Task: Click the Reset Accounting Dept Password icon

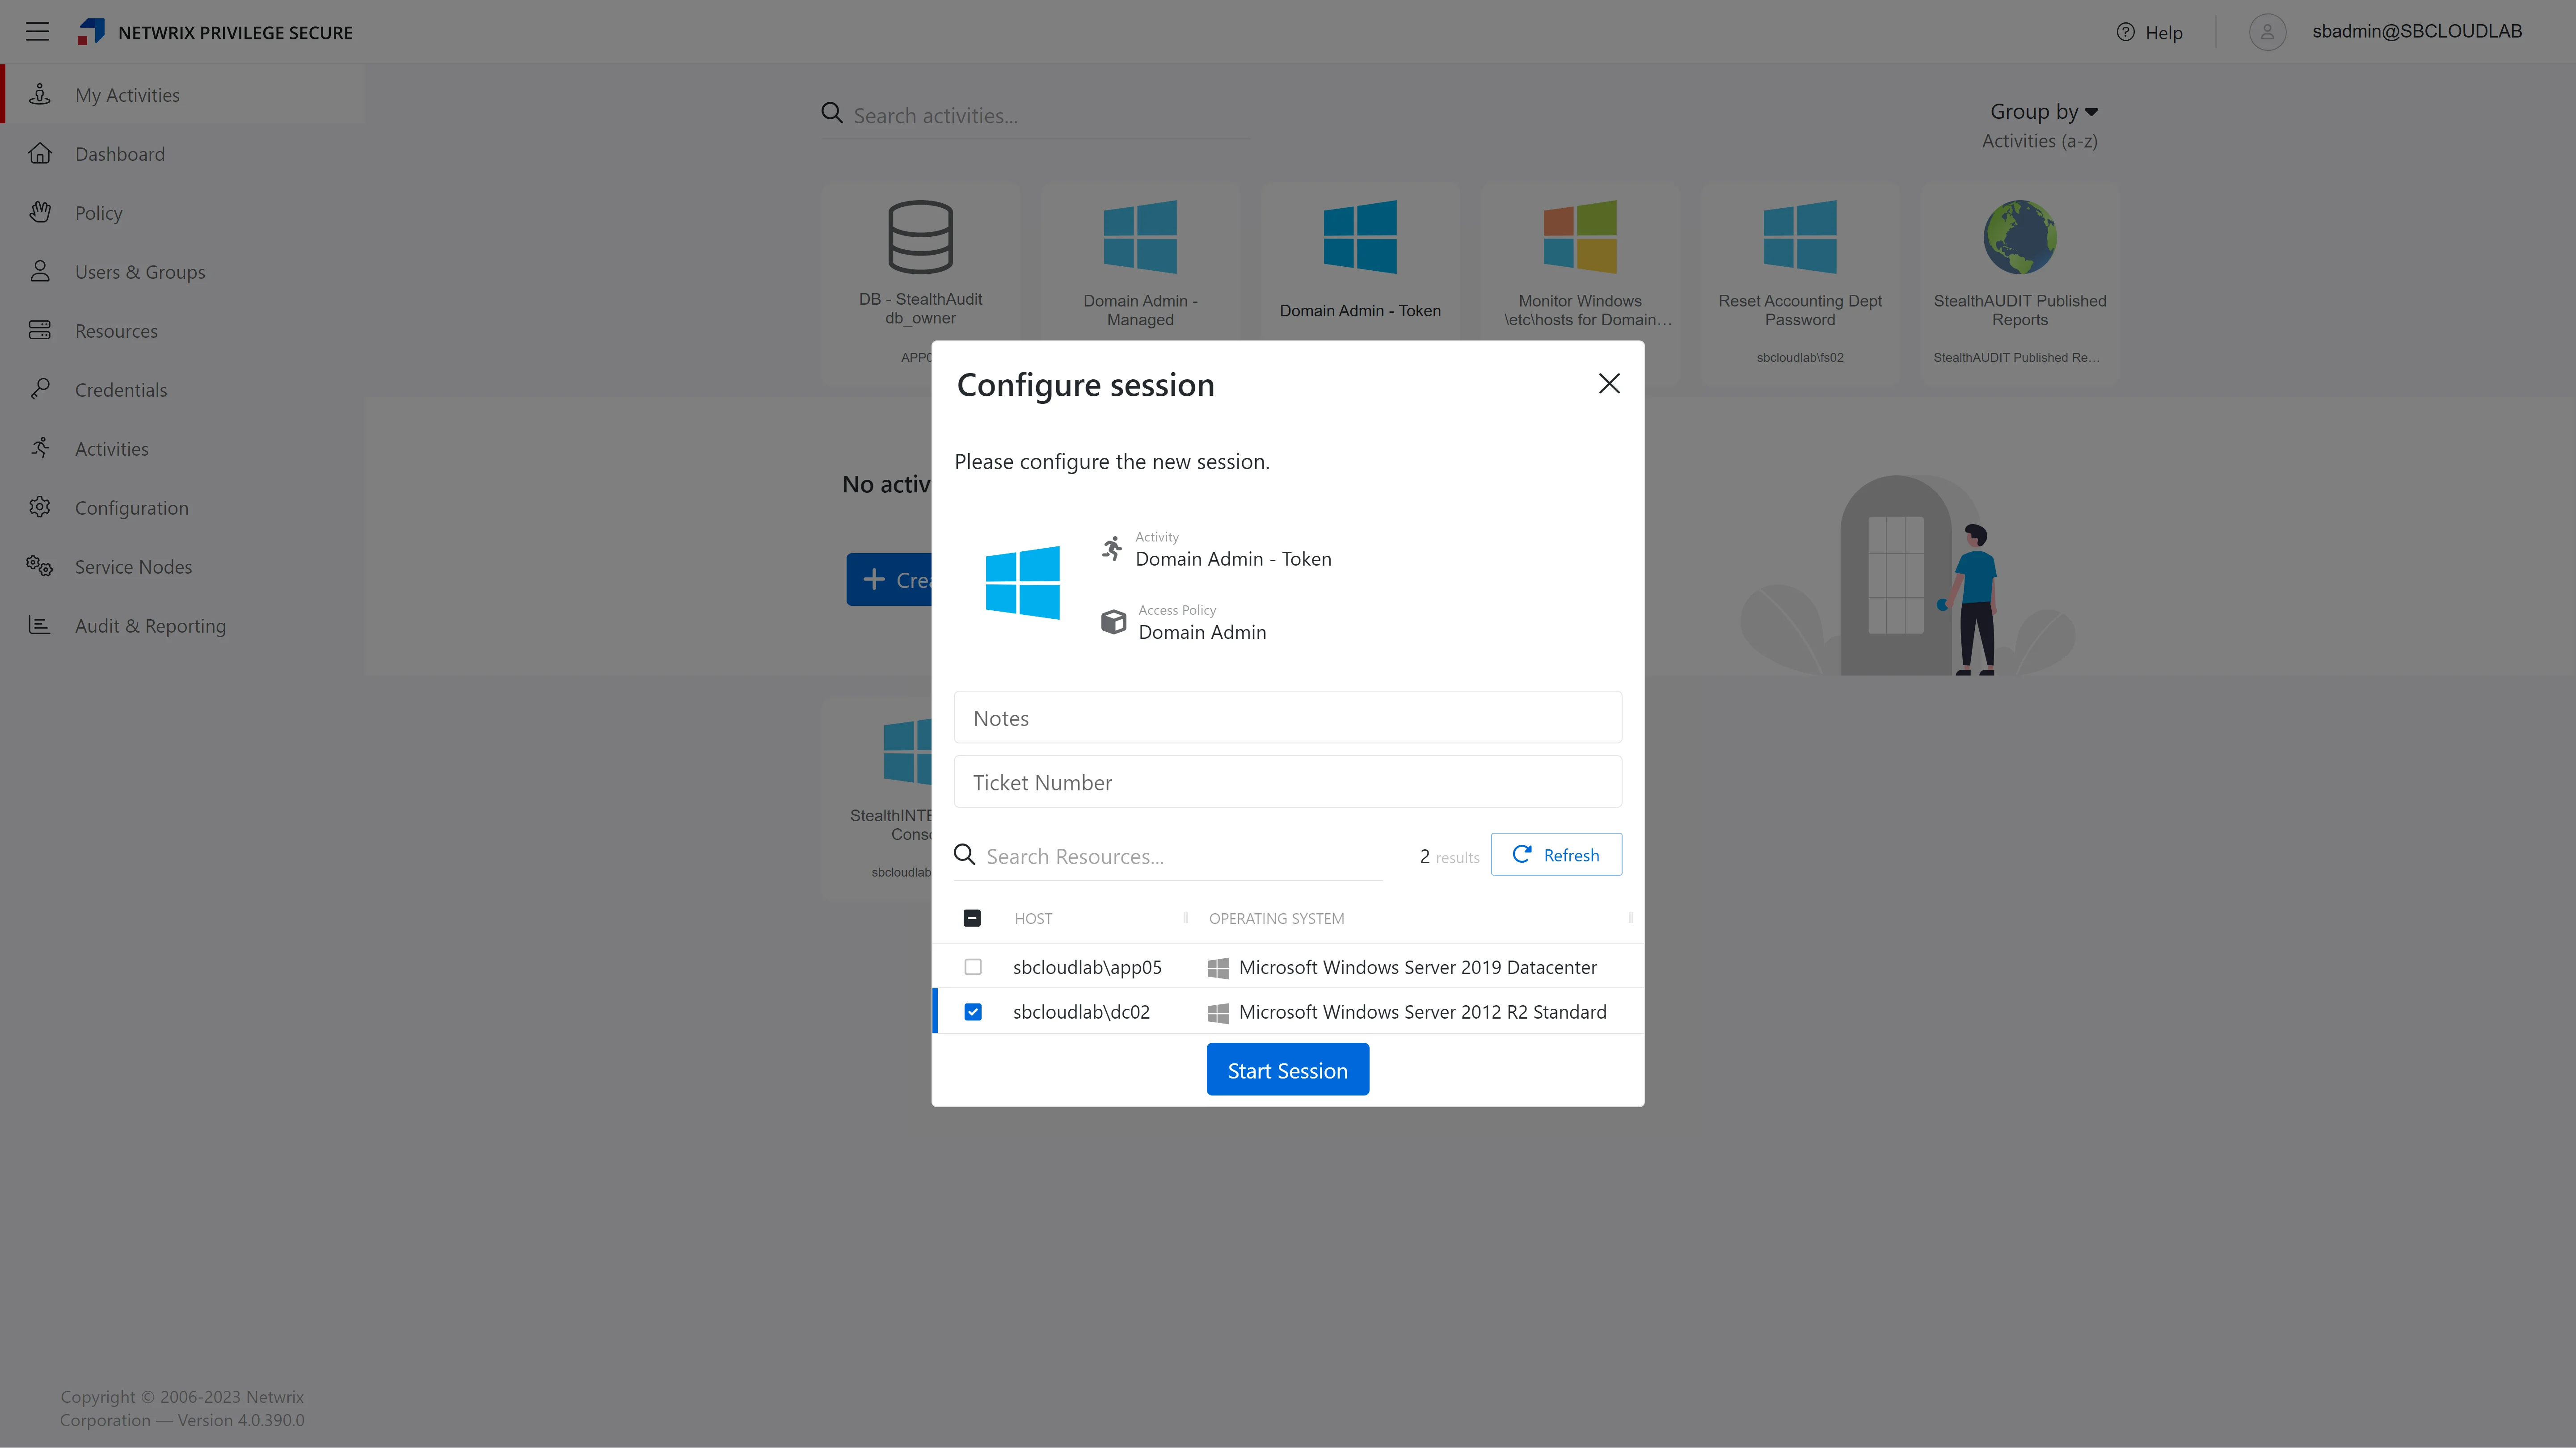Action: [x=1800, y=237]
